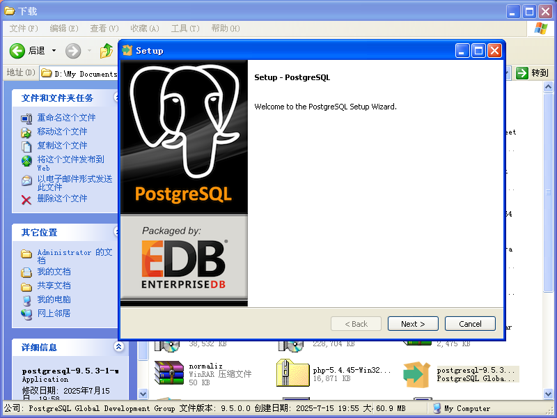Click the Setup dialog title bar
The height and width of the screenshot is (418, 557).
pyautogui.click(x=311, y=50)
